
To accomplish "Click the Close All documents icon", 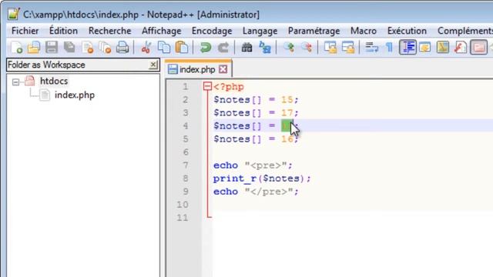I will coord(105,48).
